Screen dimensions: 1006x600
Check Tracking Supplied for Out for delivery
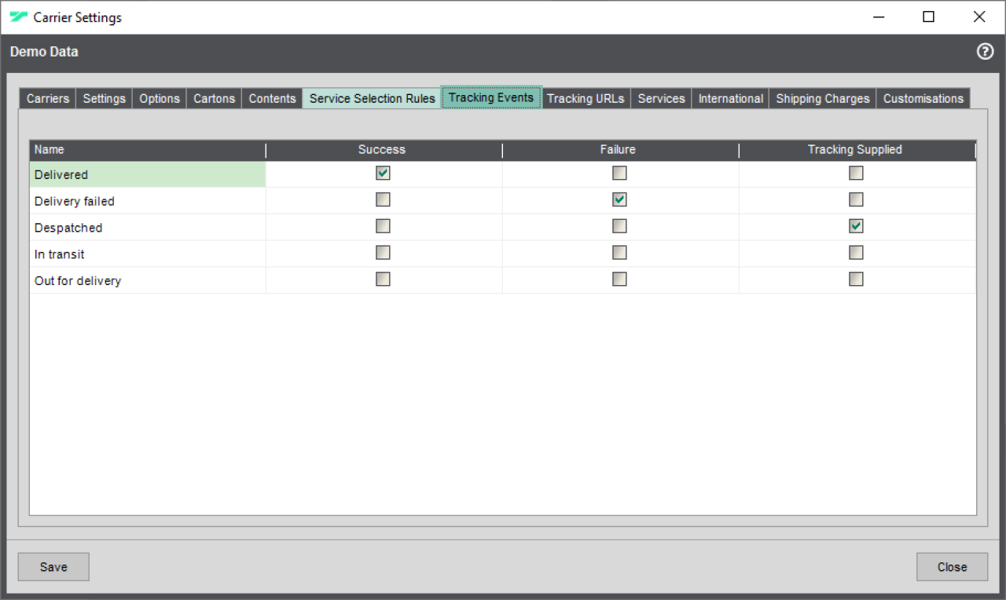[856, 279]
